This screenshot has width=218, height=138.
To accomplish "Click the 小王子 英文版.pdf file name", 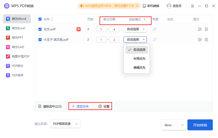I will pyautogui.click(x=56, y=40).
